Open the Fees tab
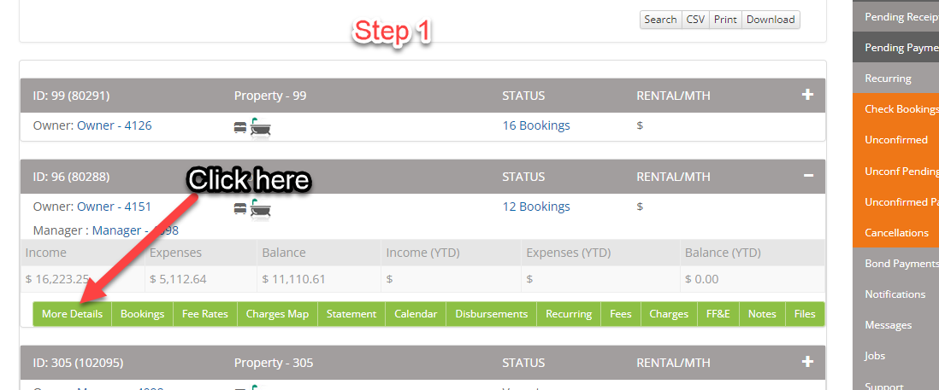939x390 pixels. click(x=621, y=314)
